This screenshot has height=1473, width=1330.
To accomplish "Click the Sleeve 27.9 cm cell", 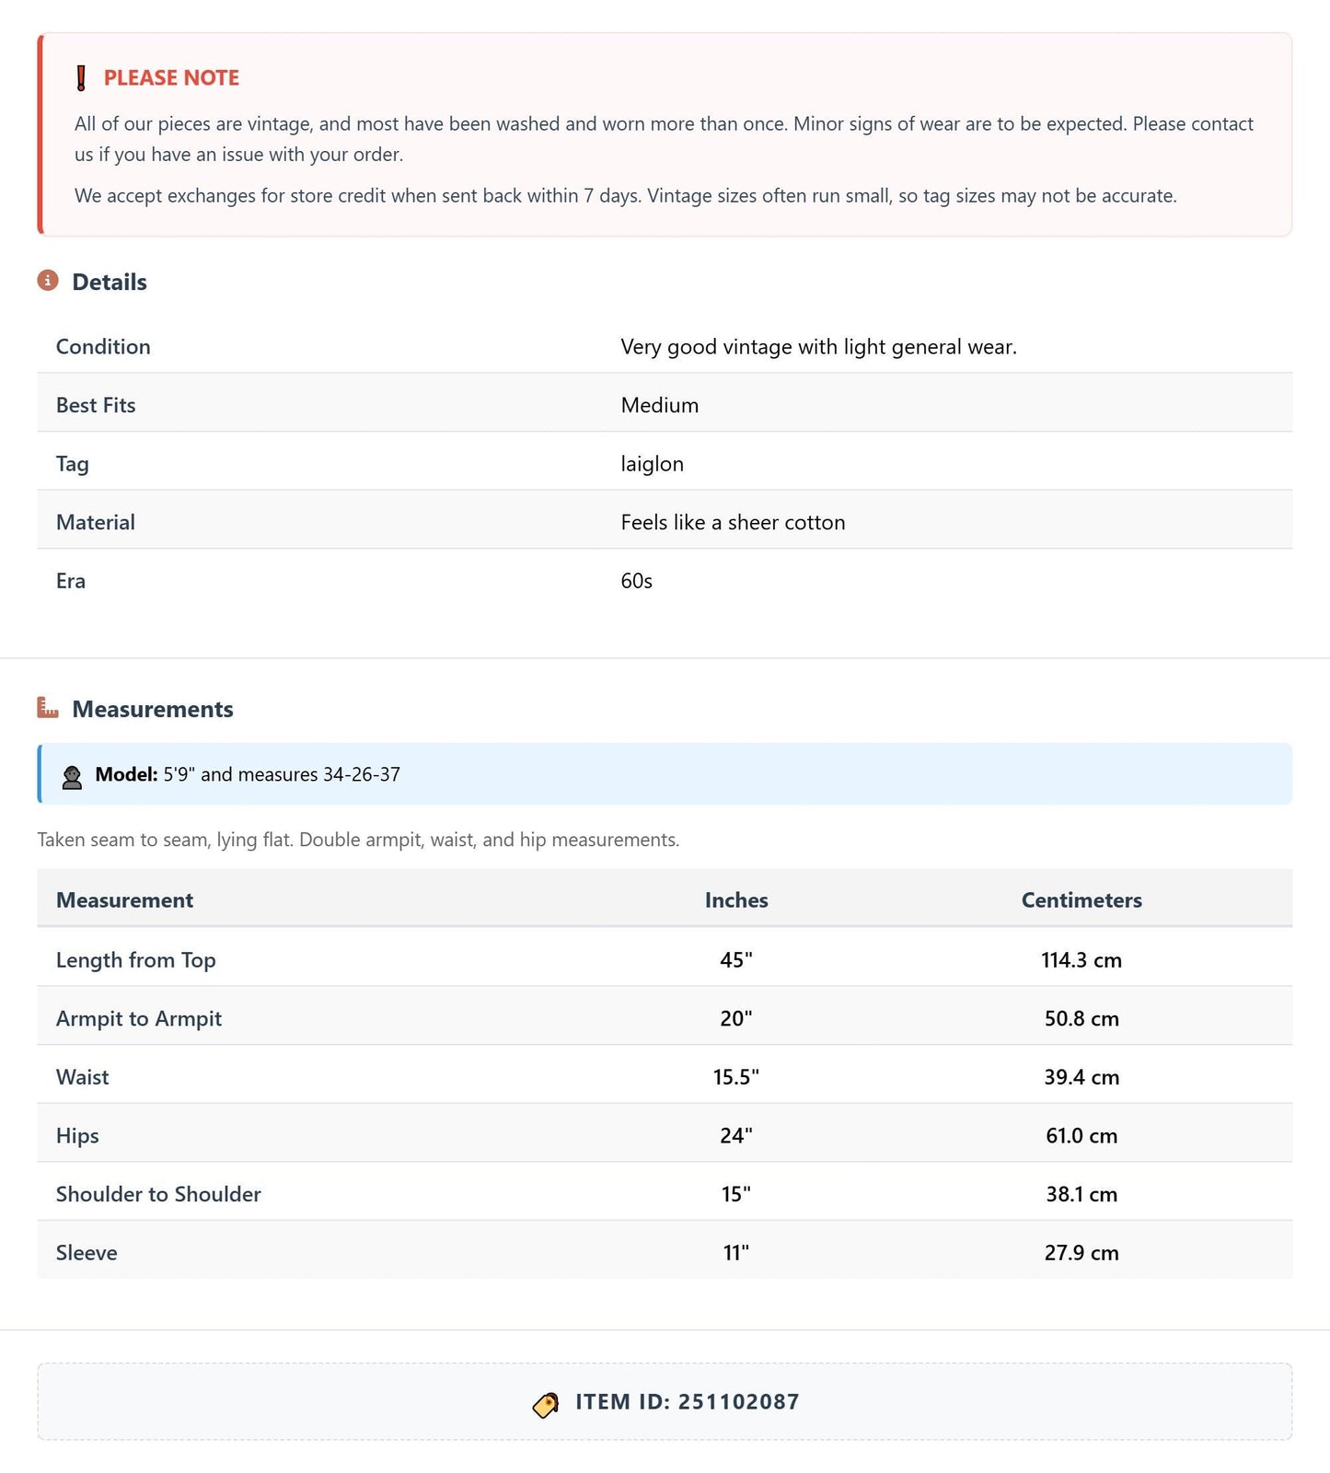I will [x=1081, y=1253].
